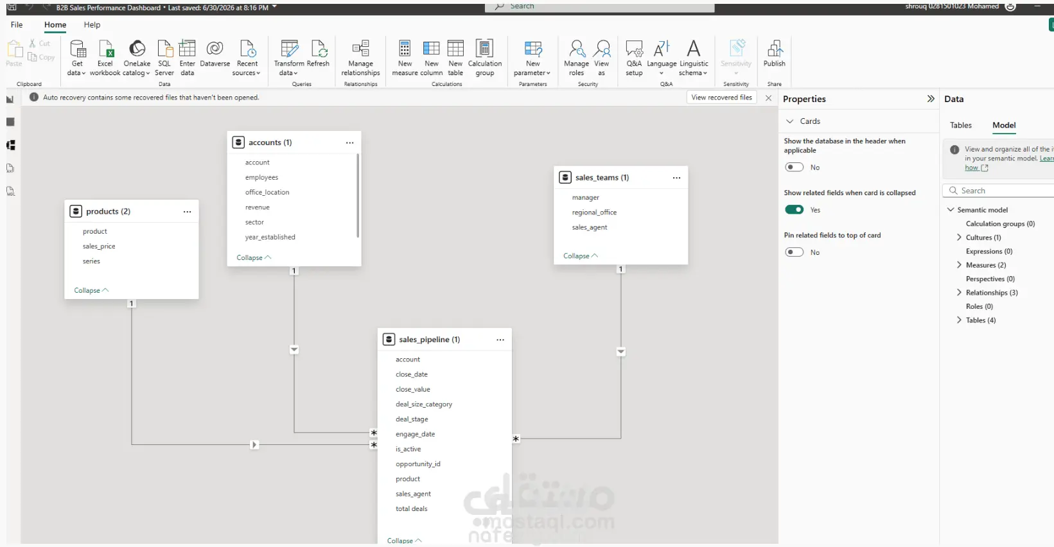
Task: Collapse the sales_teams table card
Action: [x=581, y=256]
